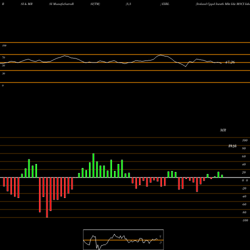Click the '0 0' zero label on MR axis
This screenshot has width=250, height=250.
(x=245, y=180)
